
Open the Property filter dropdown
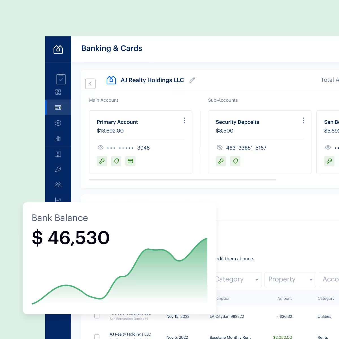pyautogui.click(x=290, y=280)
